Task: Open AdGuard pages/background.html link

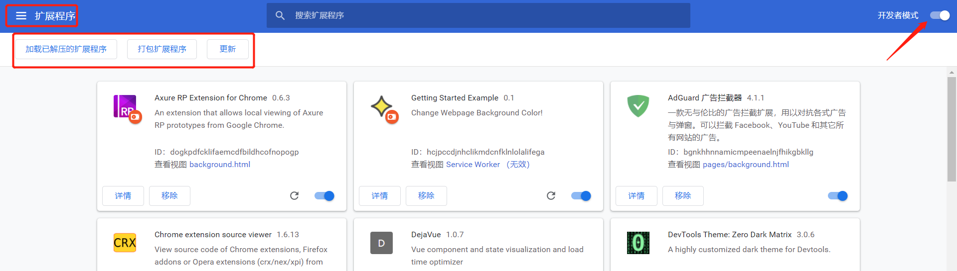Action: [x=746, y=165]
